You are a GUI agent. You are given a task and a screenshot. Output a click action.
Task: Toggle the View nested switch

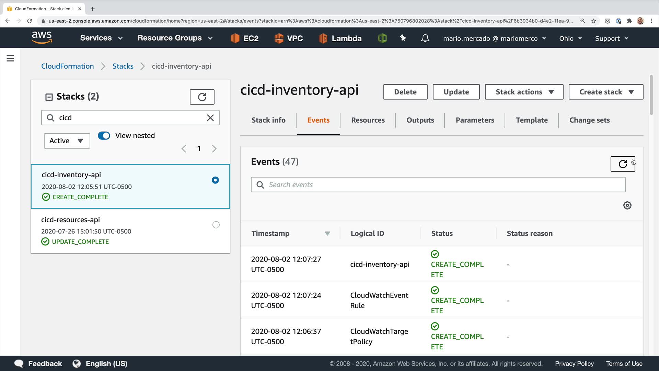pos(104,136)
